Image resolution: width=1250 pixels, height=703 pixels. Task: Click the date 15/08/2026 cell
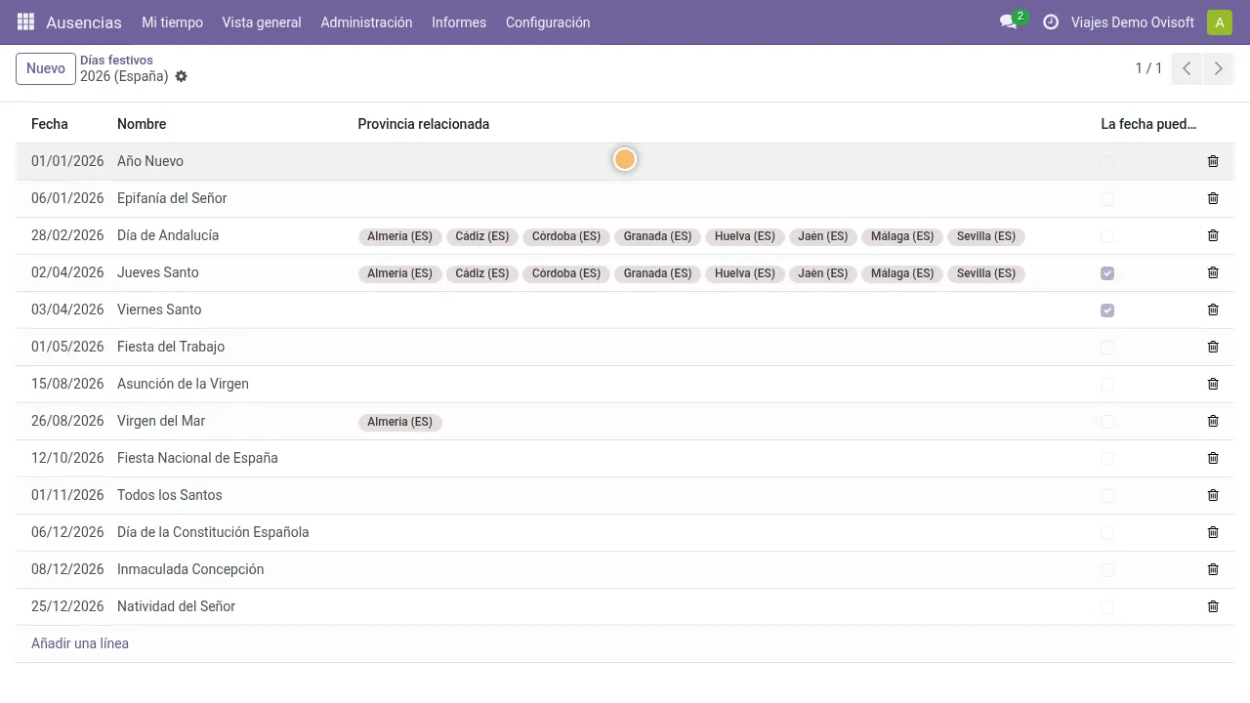pos(67,384)
